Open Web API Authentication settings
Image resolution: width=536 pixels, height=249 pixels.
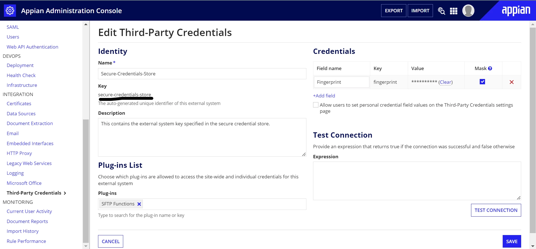tap(32, 47)
